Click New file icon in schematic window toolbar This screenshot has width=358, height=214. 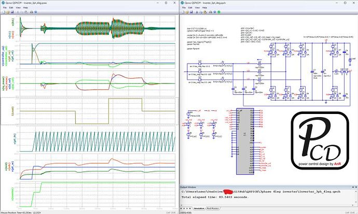click(182, 13)
